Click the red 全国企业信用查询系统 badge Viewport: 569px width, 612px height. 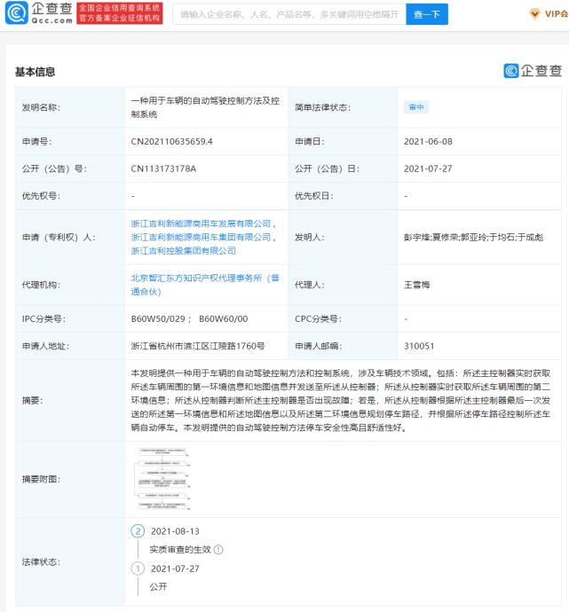pyautogui.click(x=120, y=13)
